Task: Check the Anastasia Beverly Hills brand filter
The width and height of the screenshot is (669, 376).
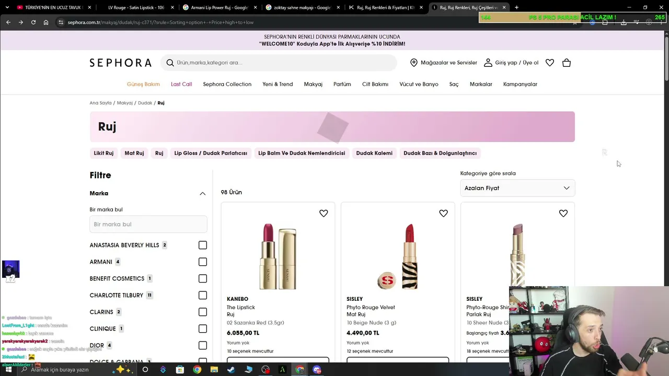Action: pyautogui.click(x=203, y=245)
